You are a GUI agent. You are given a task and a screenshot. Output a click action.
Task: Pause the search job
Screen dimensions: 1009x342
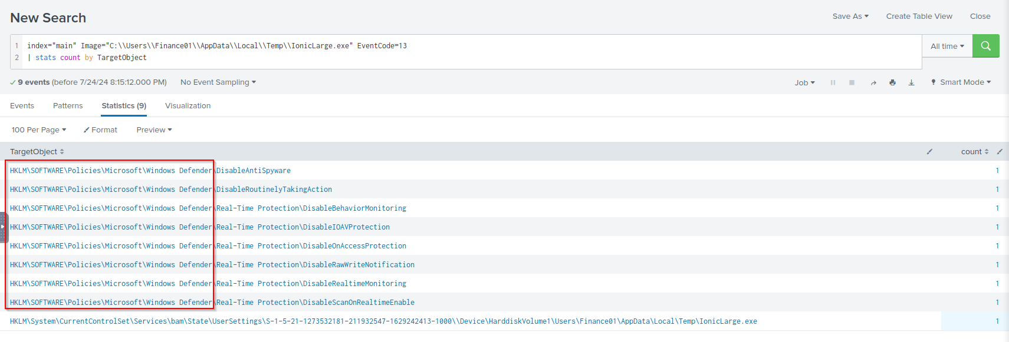(833, 82)
